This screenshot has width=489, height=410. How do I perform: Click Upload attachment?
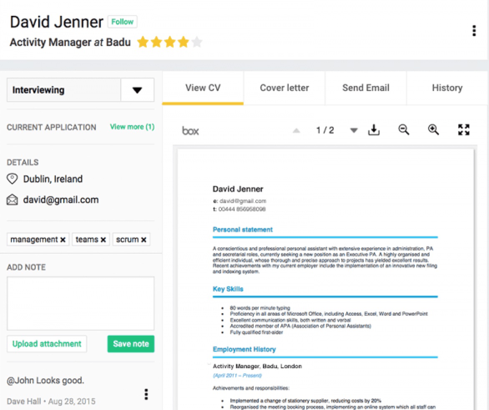click(x=47, y=344)
